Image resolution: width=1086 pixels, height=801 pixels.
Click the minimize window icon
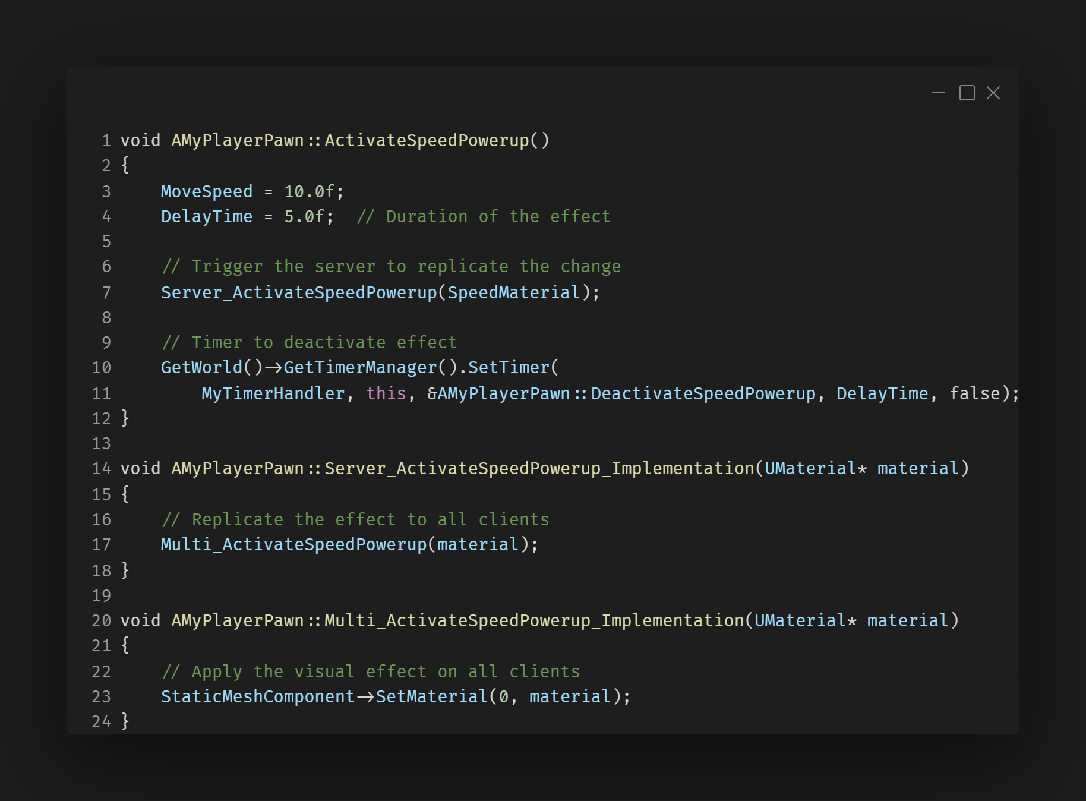pyautogui.click(x=938, y=93)
